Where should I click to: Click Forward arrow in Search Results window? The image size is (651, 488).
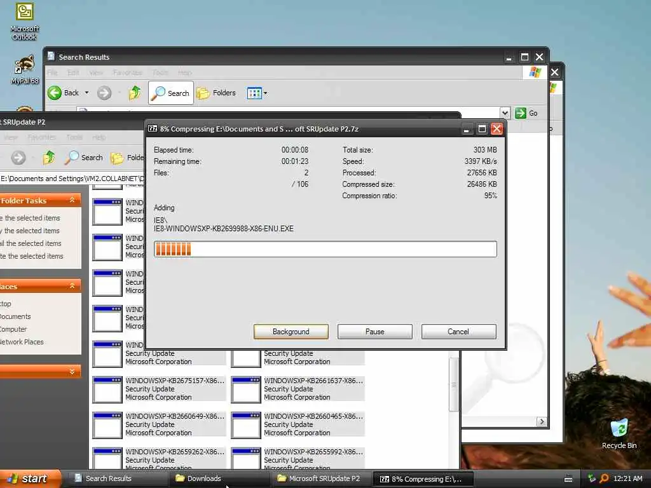pos(104,93)
